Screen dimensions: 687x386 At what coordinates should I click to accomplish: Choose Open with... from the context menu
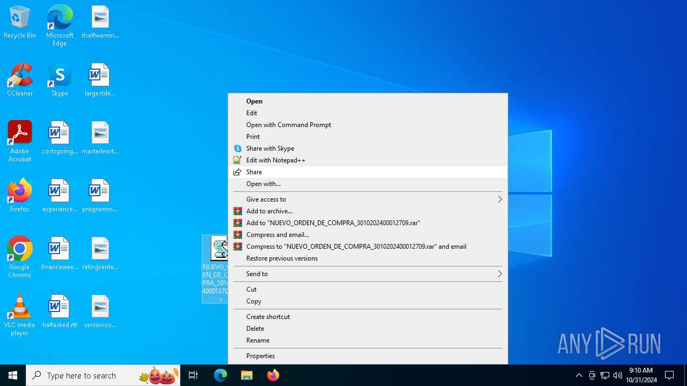click(x=368, y=184)
